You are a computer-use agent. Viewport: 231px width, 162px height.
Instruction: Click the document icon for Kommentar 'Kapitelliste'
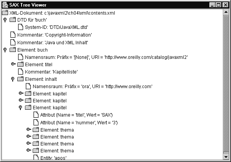pos(20,72)
